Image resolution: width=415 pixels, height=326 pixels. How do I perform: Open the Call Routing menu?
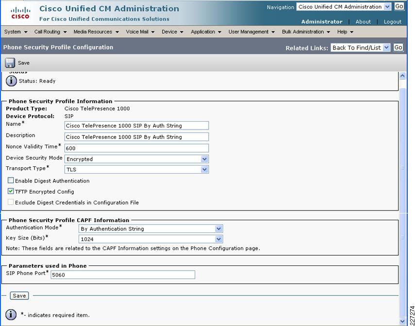pyautogui.click(x=50, y=32)
